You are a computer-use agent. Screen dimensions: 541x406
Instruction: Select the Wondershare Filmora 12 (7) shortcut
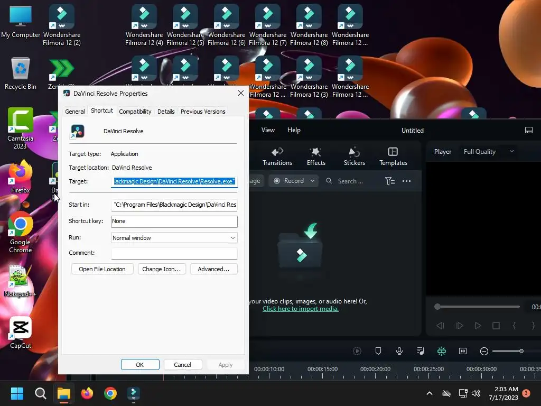click(268, 25)
